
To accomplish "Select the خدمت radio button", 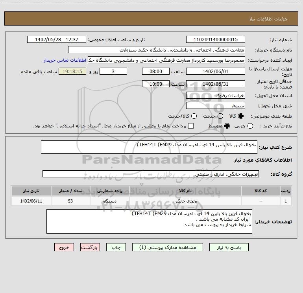I will (x=220, y=116).
